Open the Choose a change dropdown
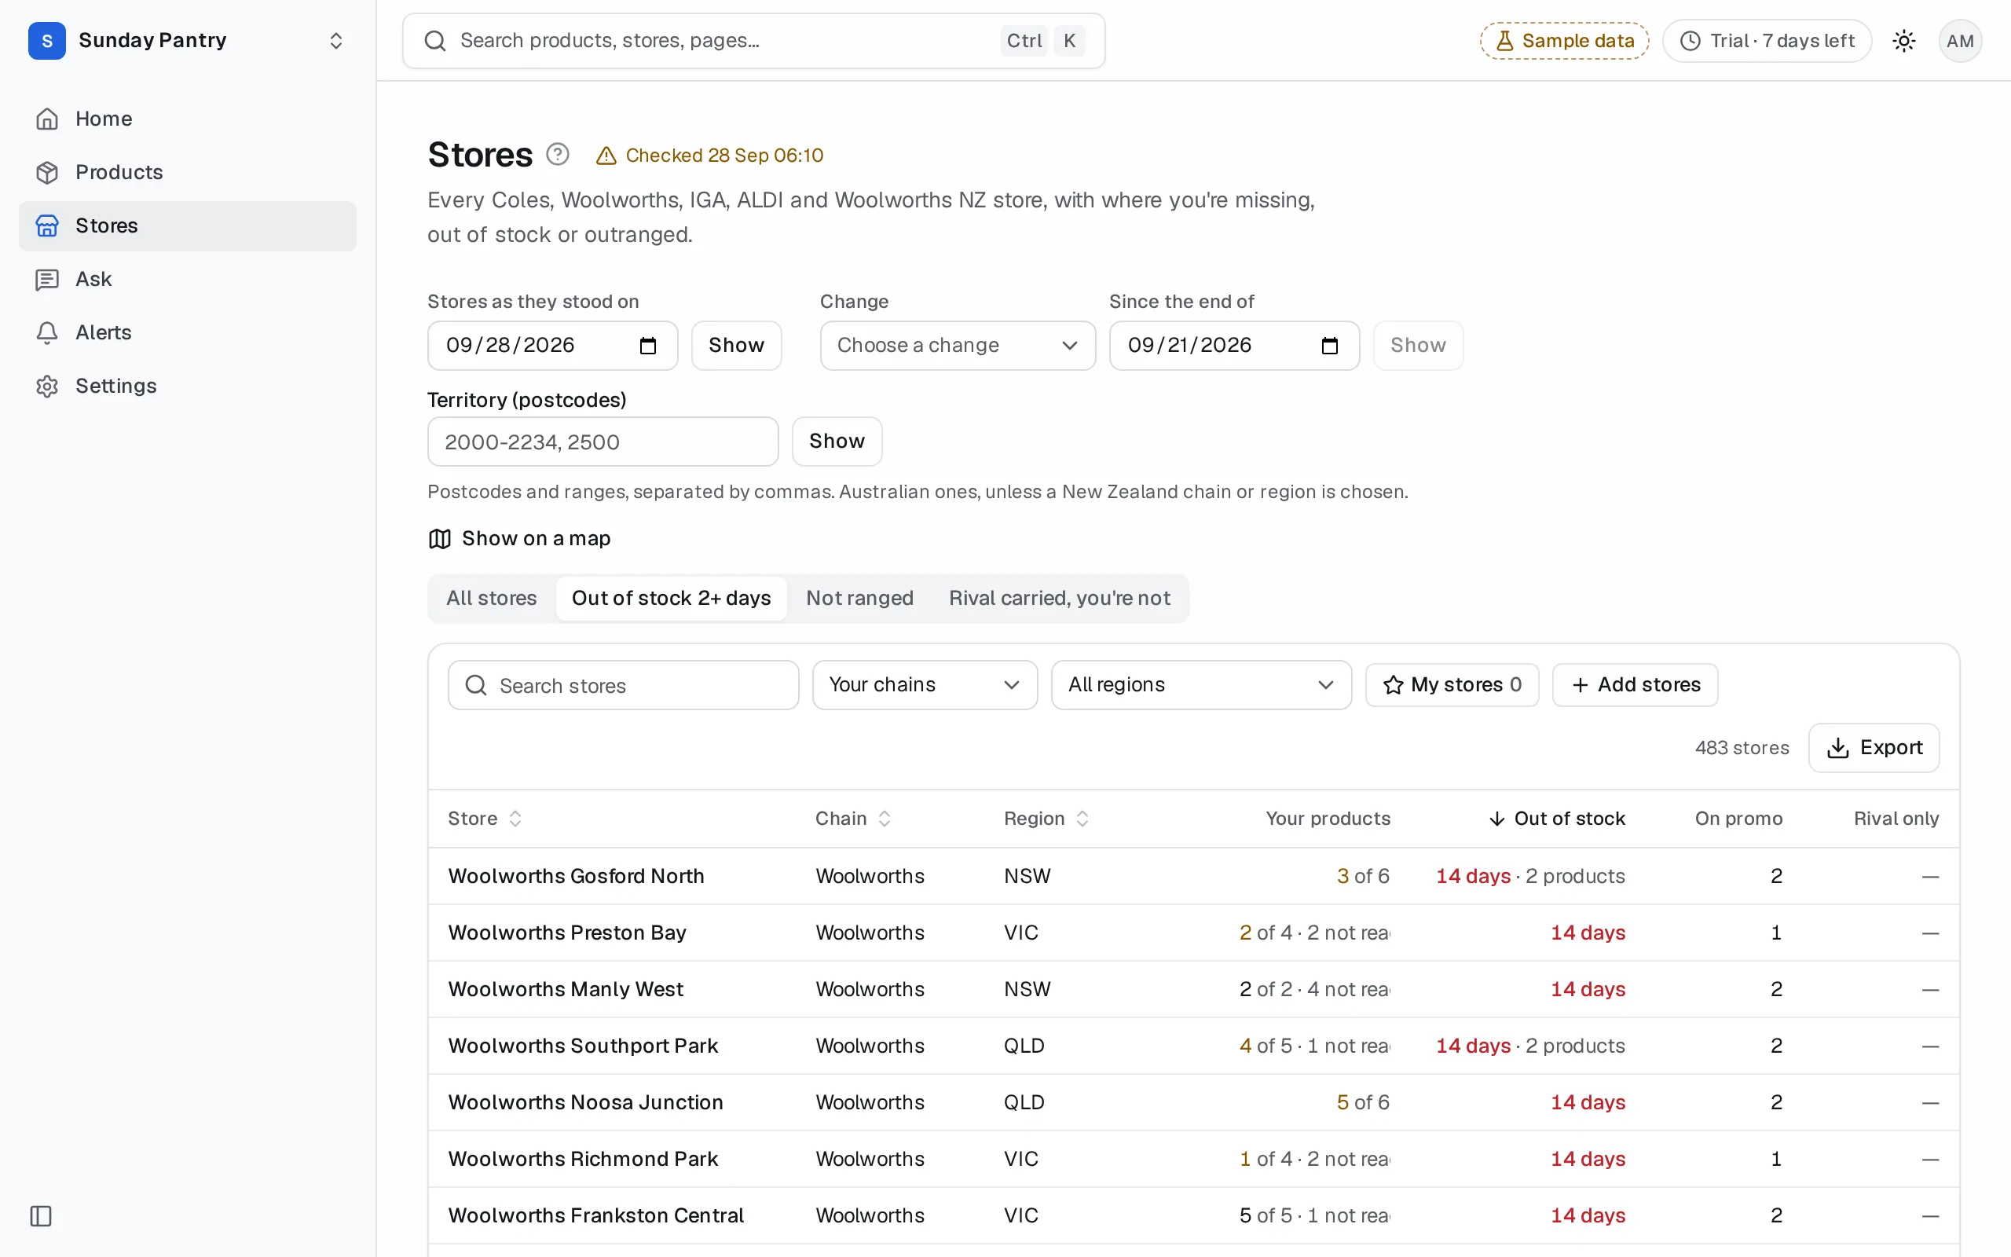The width and height of the screenshot is (2011, 1257). [958, 346]
